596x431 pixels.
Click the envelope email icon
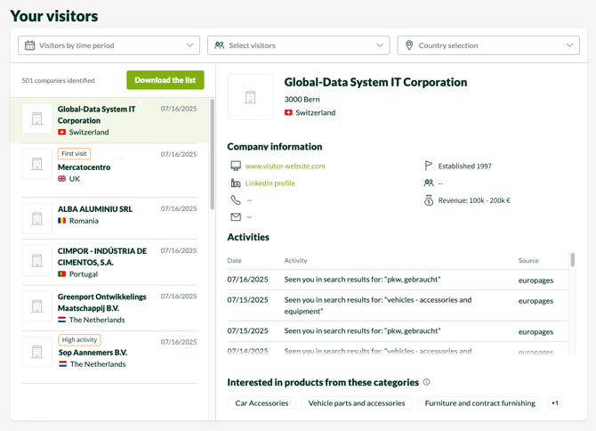click(236, 216)
